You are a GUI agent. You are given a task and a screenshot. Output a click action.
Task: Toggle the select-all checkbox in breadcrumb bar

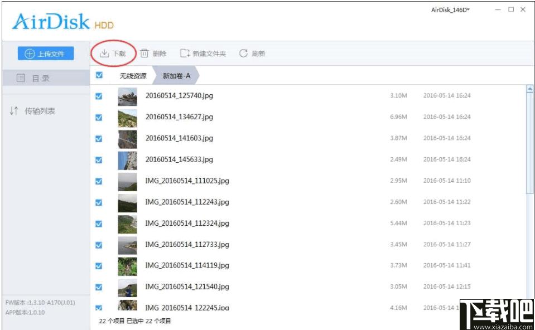pyautogui.click(x=99, y=75)
